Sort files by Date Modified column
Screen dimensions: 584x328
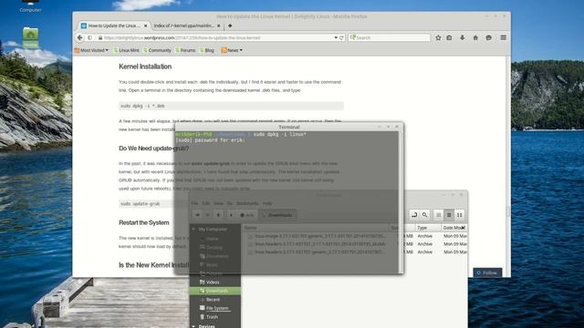[x=454, y=228]
